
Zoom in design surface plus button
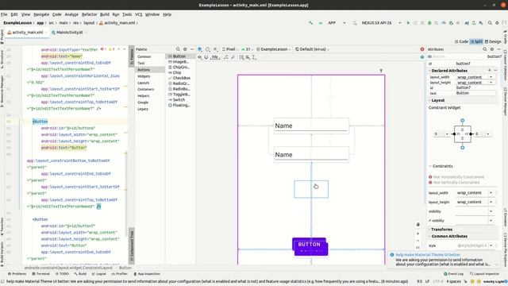[x=418, y=234]
